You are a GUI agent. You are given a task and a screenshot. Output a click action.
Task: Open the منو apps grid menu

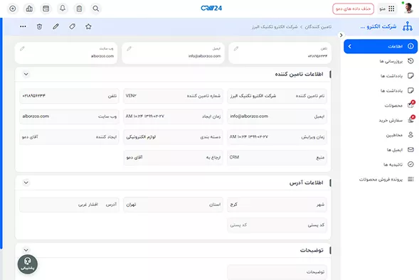point(387,9)
